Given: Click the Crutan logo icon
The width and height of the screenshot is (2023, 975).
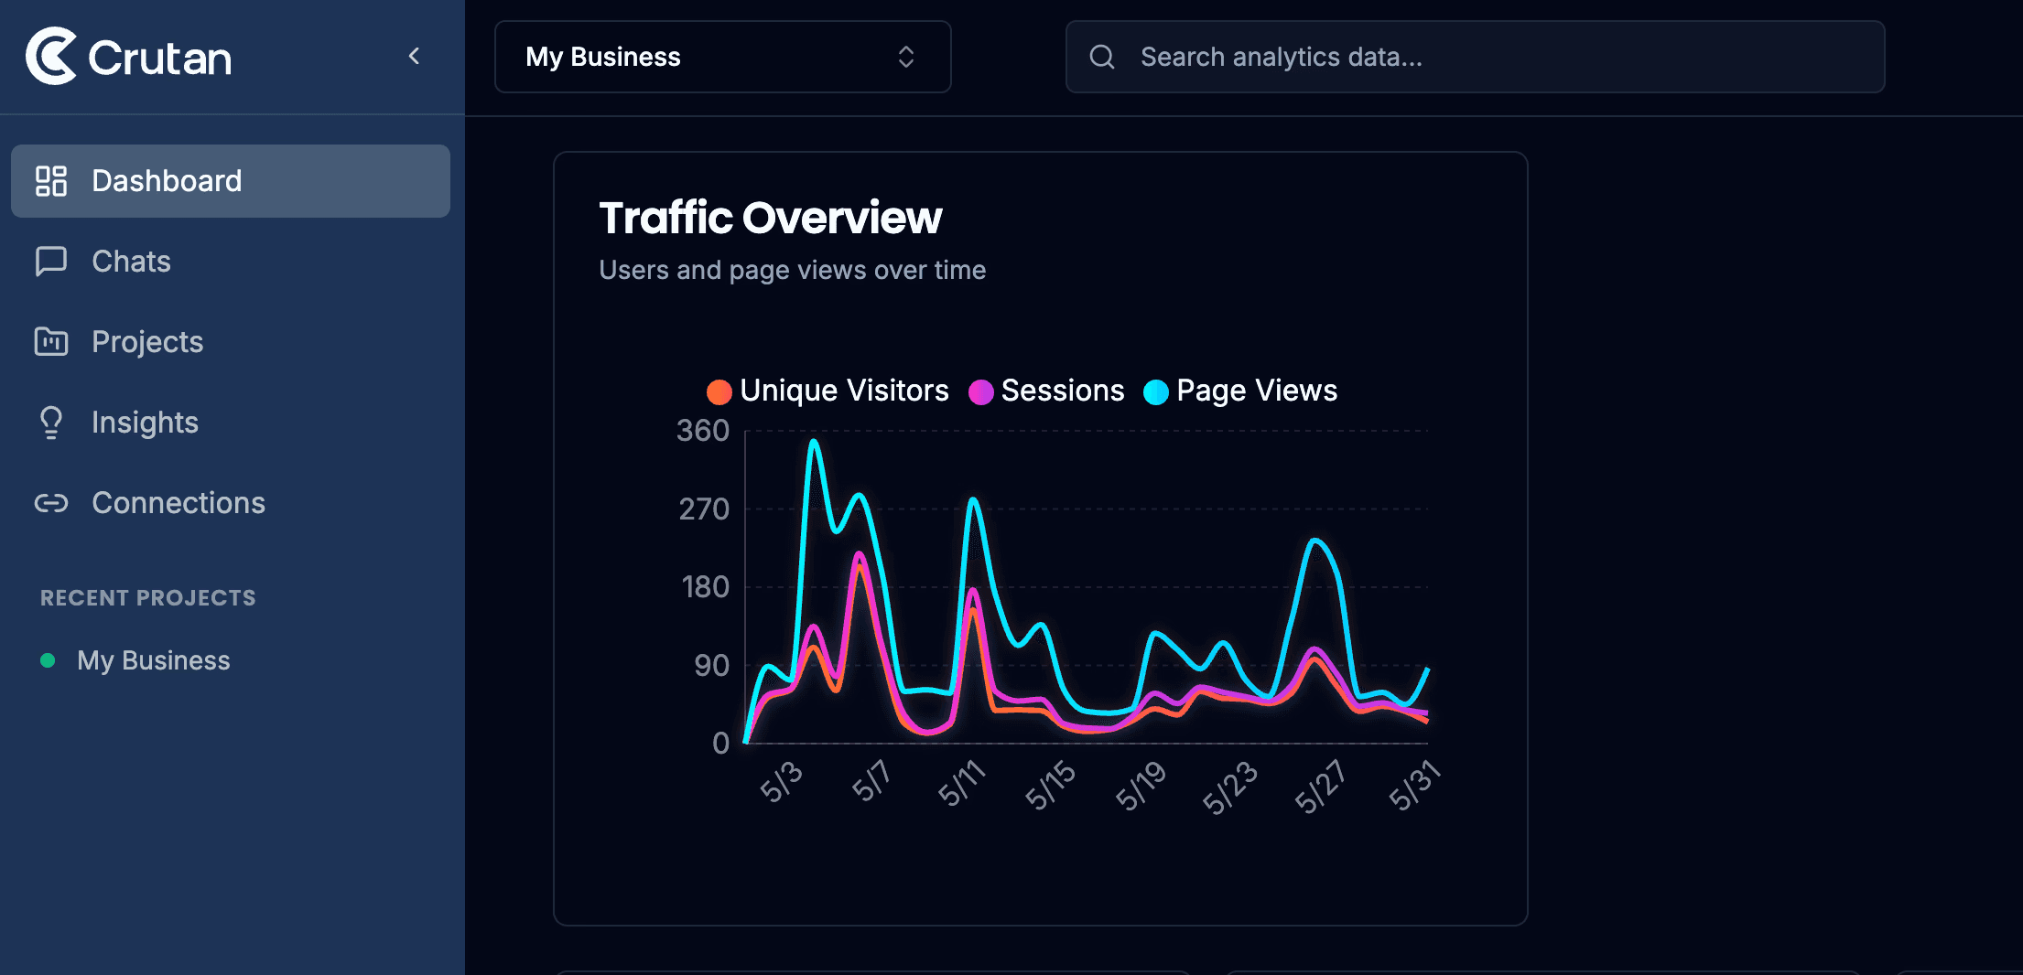Looking at the screenshot, I should coord(51,56).
